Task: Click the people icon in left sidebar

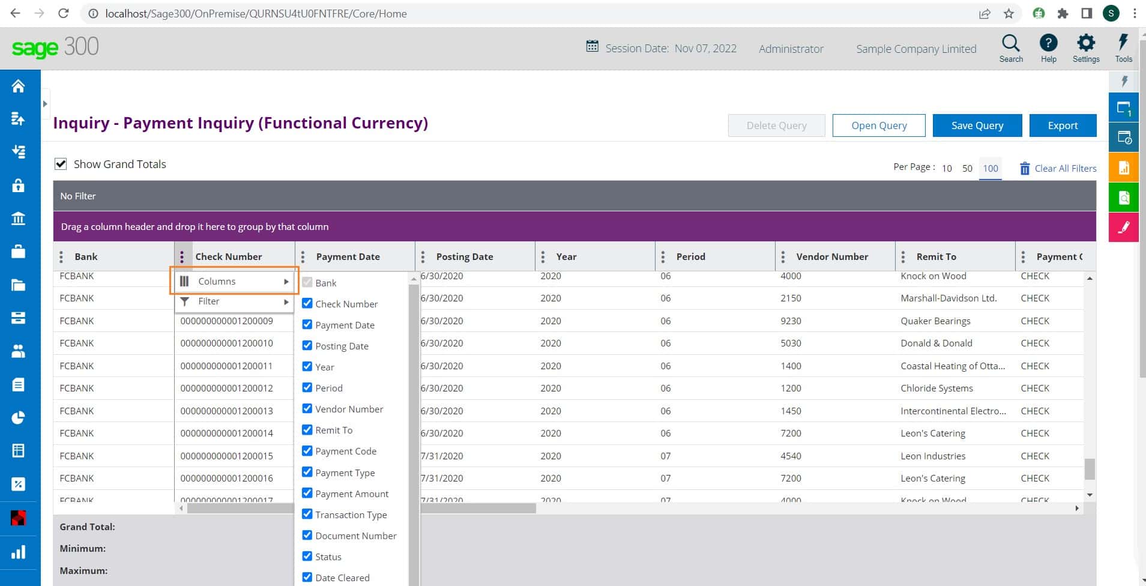Action: (18, 351)
